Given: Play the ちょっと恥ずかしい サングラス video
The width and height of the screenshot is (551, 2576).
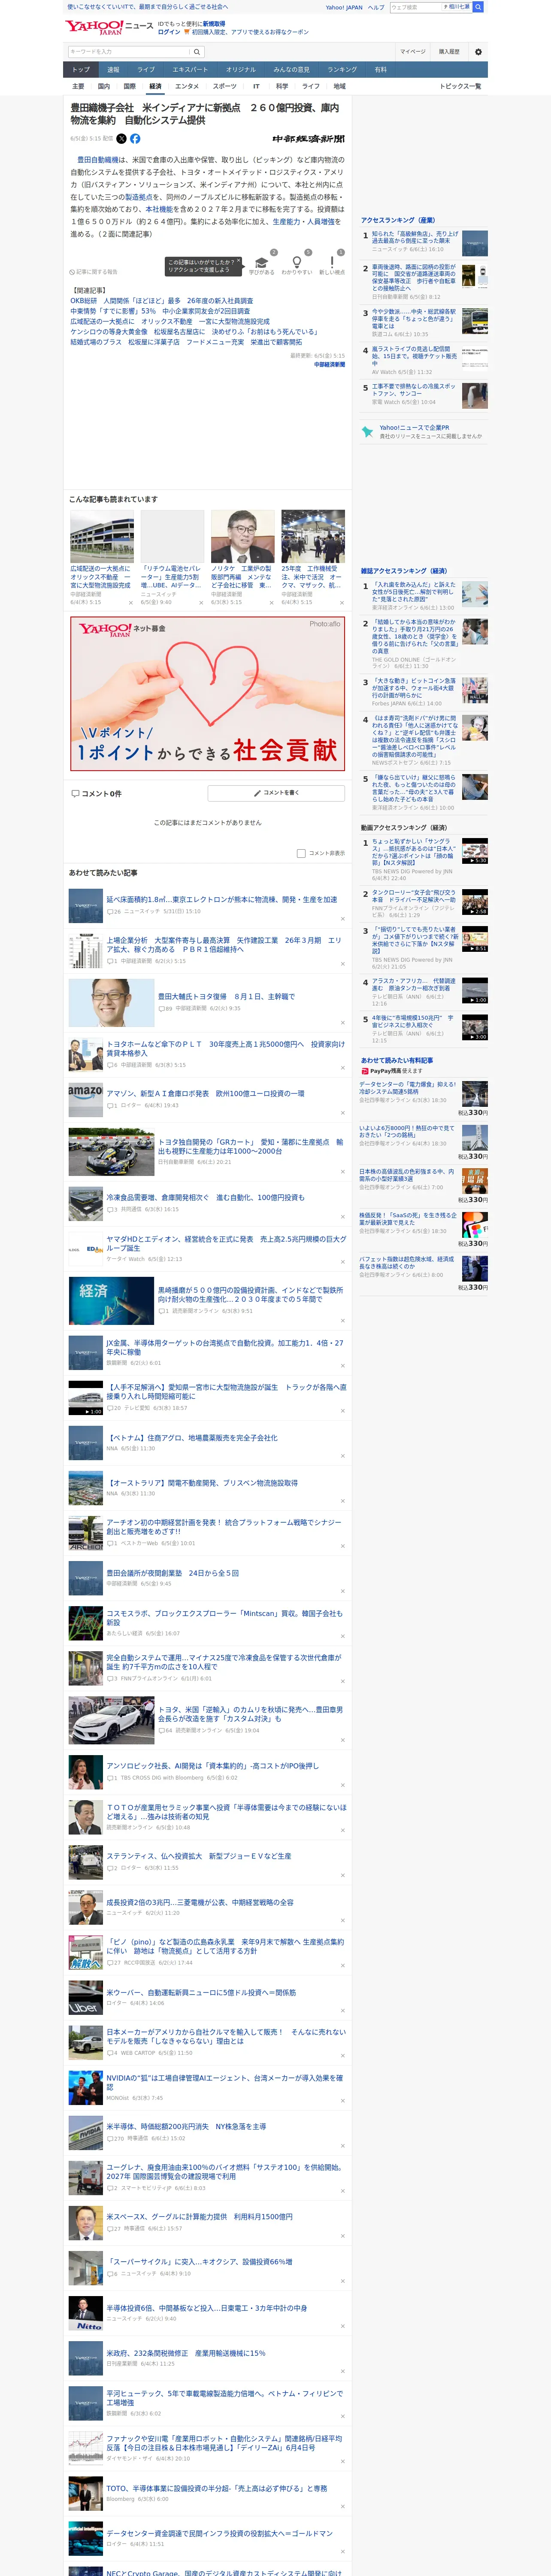Looking at the screenshot, I should (x=475, y=851).
